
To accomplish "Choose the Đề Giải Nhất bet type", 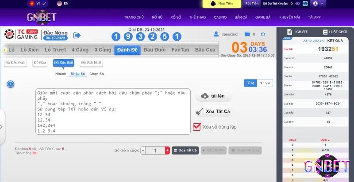I will tap(91, 63).
